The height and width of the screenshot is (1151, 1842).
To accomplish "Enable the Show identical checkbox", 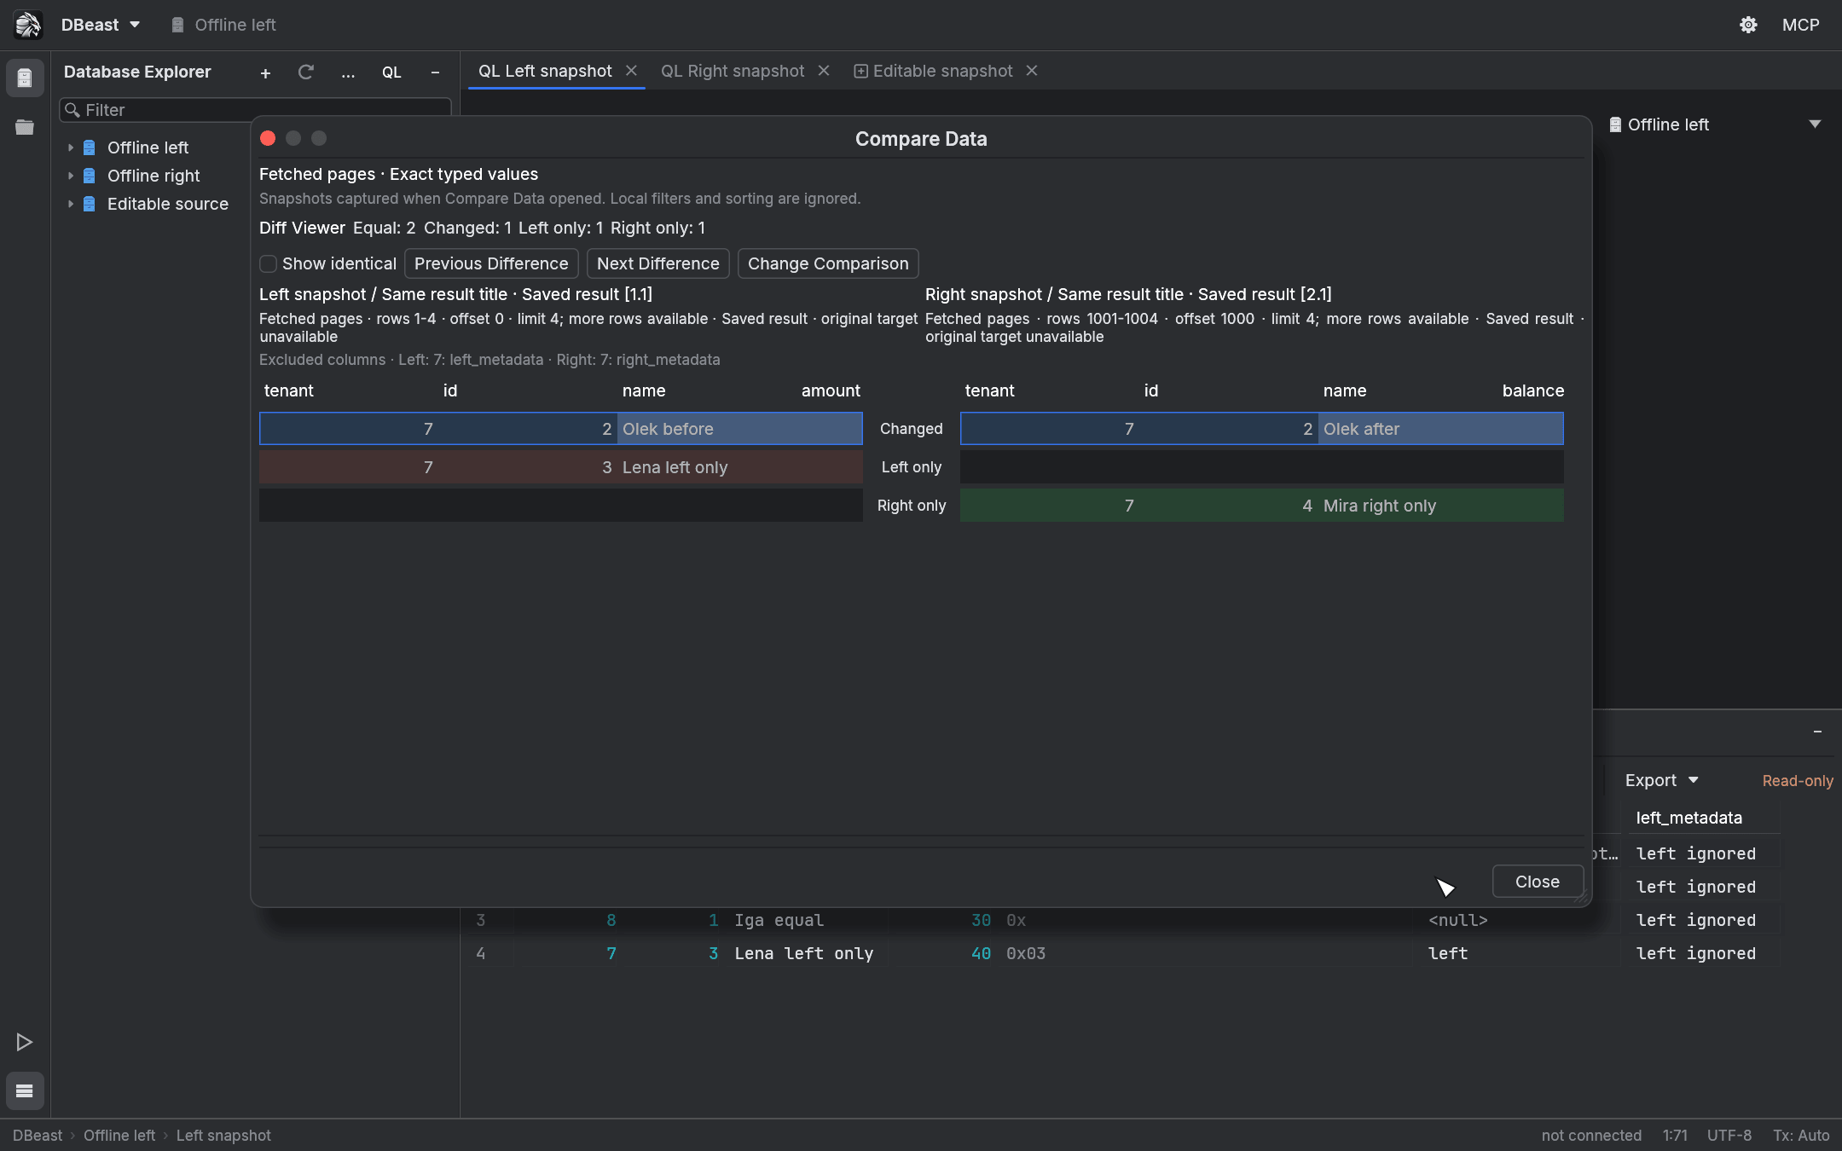I will pos(268,263).
